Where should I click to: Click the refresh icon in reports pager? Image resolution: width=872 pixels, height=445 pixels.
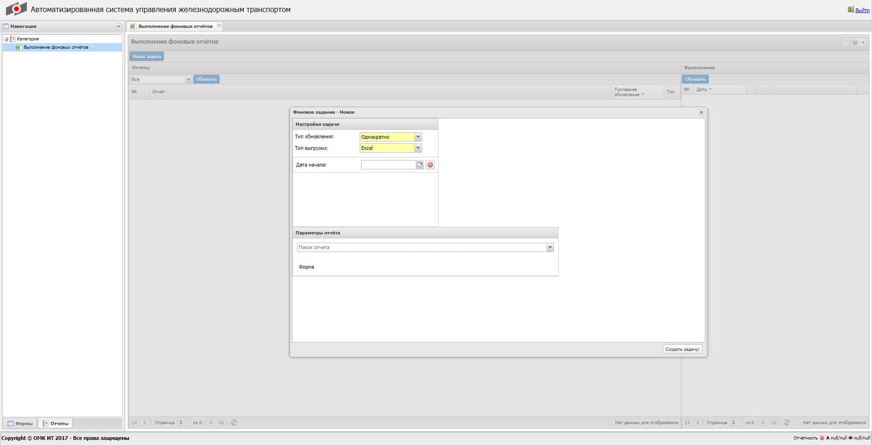[x=234, y=423]
